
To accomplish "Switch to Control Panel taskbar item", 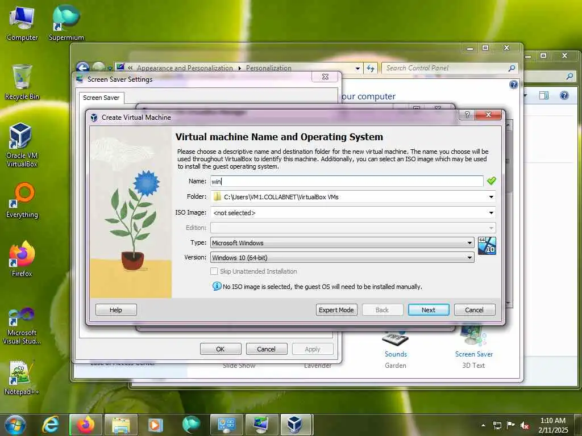I will tap(226, 425).
